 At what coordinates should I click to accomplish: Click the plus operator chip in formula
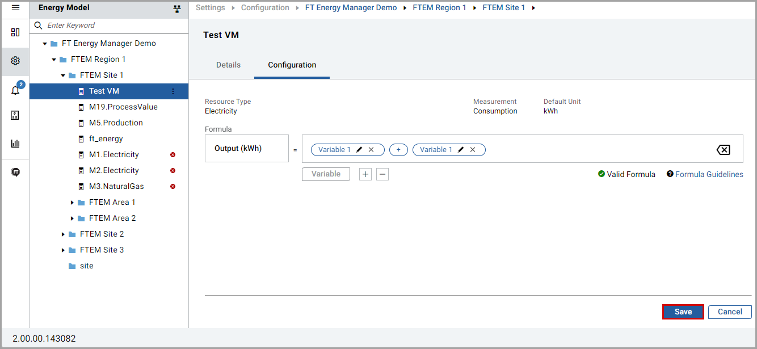click(x=398, y=150)
